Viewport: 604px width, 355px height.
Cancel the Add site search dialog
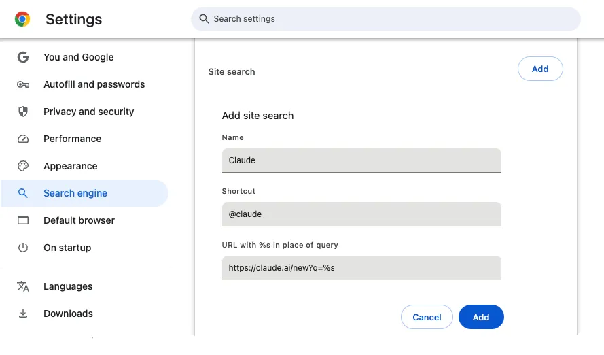pos(427,317)
